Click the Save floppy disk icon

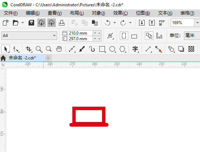tap(31, 23)
